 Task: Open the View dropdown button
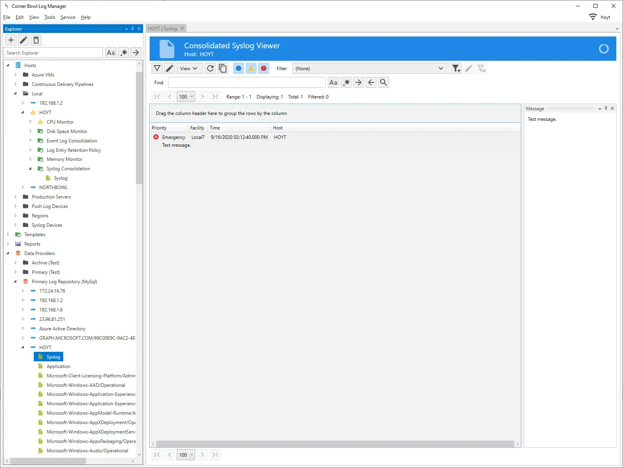tap(189, 68)
